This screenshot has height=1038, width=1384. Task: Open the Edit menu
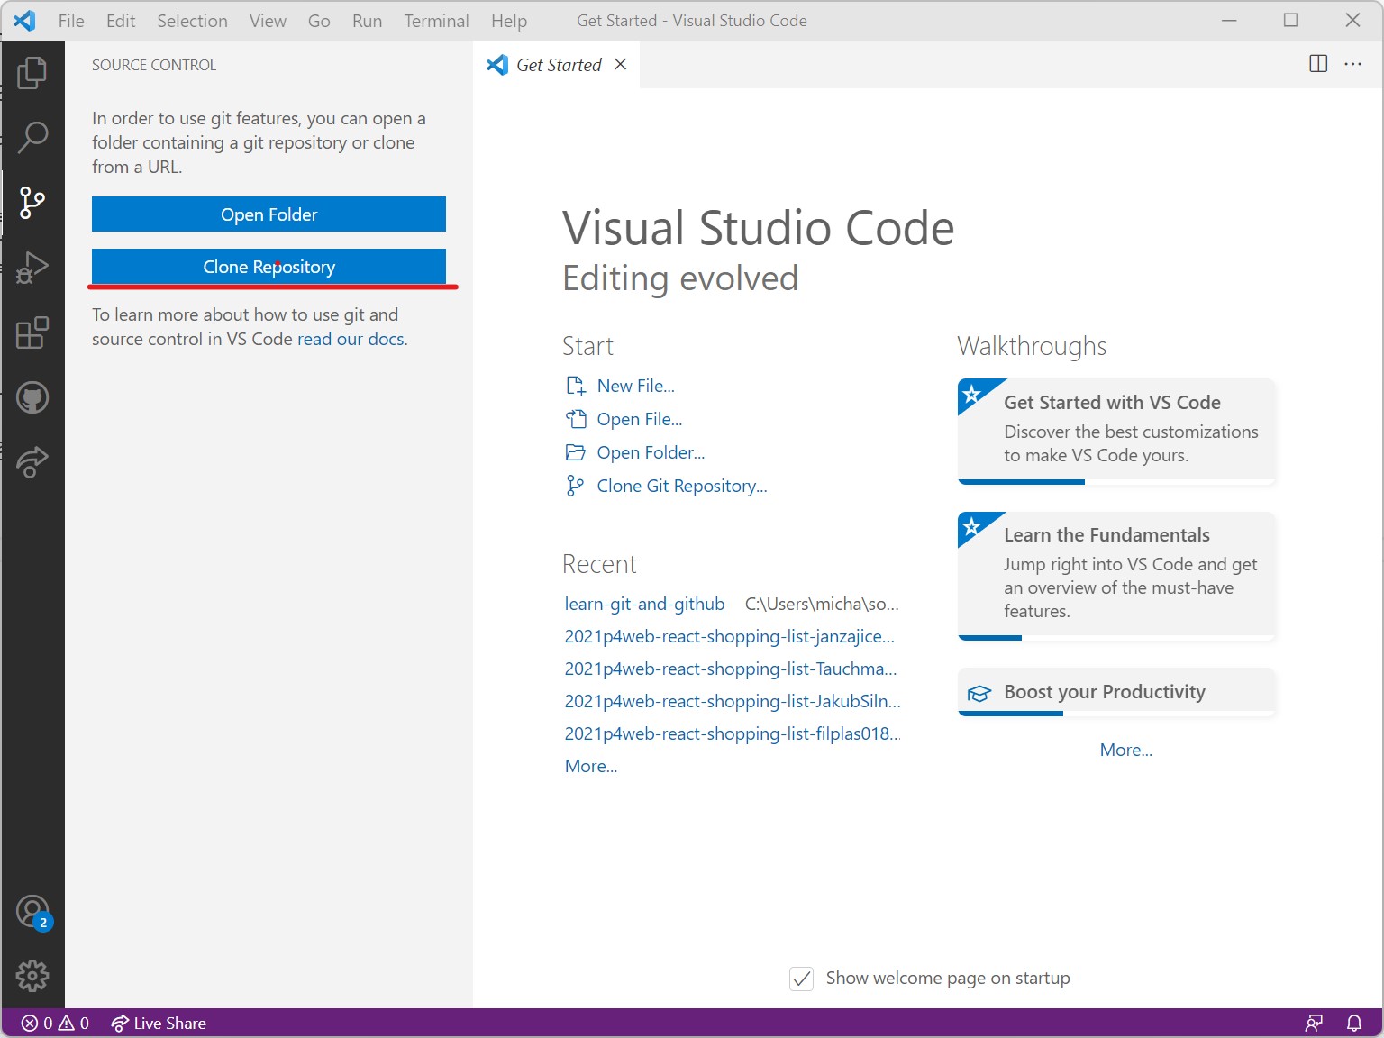tap(121, 21)
